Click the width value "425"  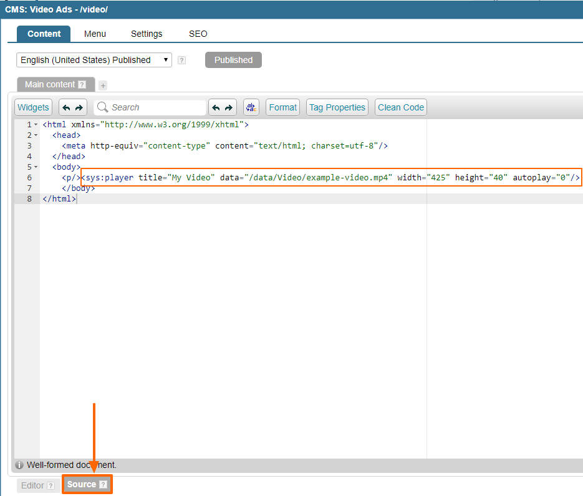click(438, 178)
